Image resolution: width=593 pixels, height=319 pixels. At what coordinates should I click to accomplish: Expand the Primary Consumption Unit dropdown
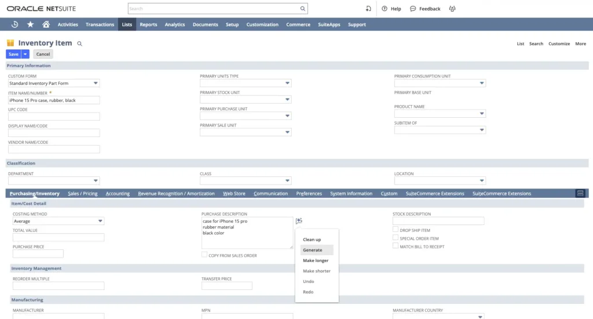click(481, 83)
